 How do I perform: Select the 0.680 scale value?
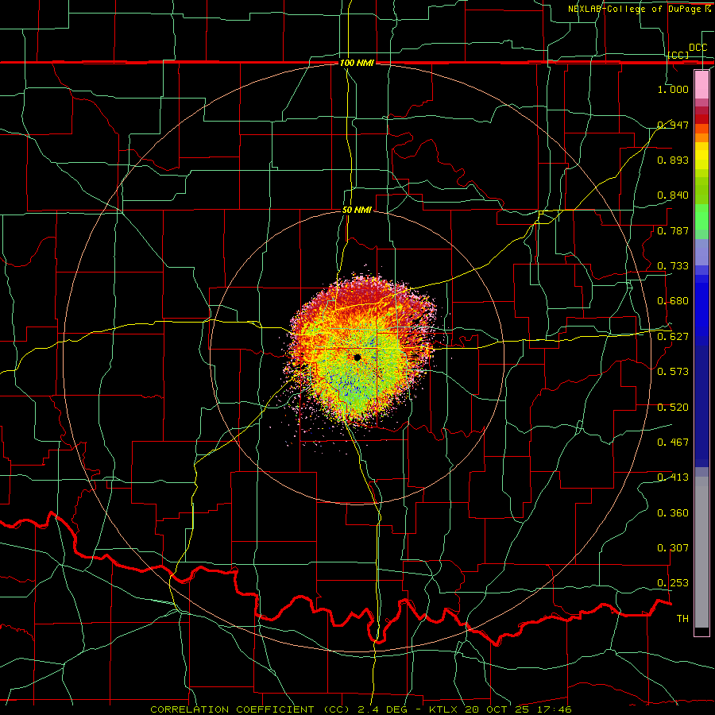click(673, 300)
